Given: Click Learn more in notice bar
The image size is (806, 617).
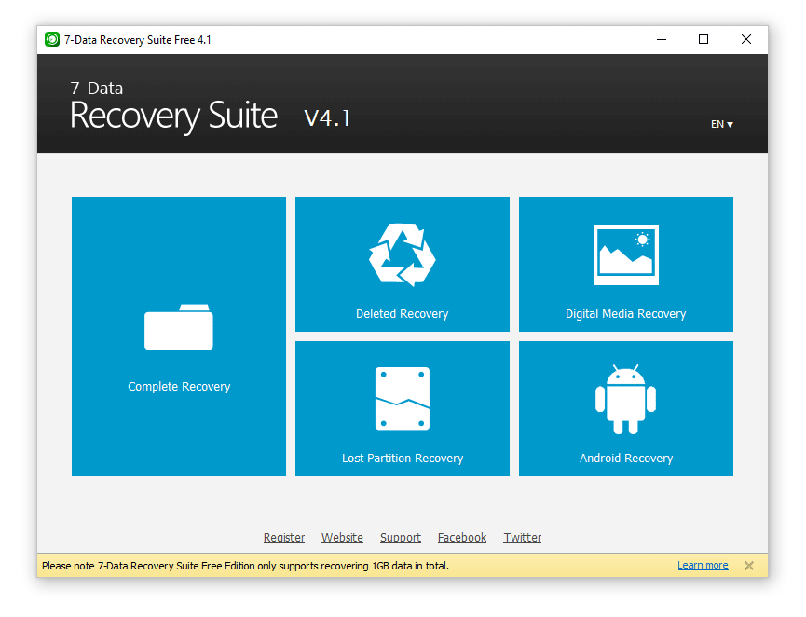Looking at the screenshot, I should 703,565.
